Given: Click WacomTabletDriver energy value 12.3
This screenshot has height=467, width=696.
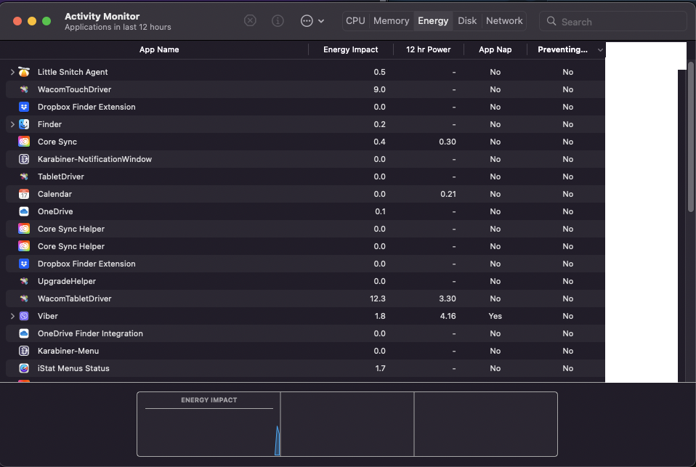Looking at the screenshot, I should [378, 299].
